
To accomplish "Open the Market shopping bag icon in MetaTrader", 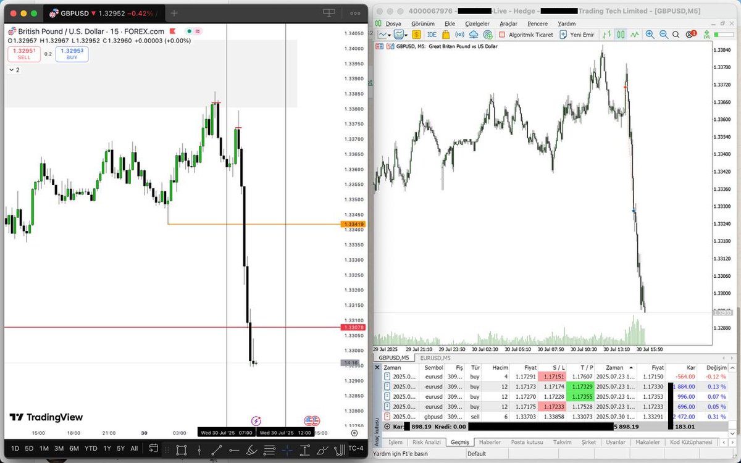I will pyautogui.click(x=446, y=35).
